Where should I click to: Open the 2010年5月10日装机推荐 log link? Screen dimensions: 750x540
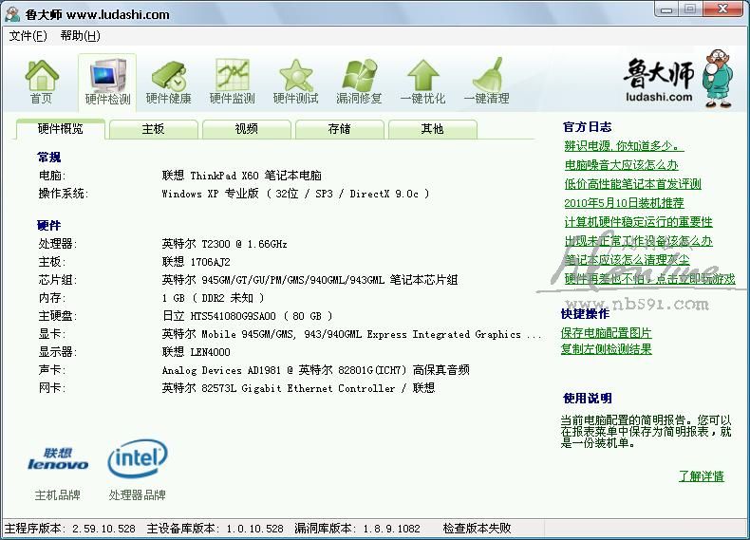(624, 203)
